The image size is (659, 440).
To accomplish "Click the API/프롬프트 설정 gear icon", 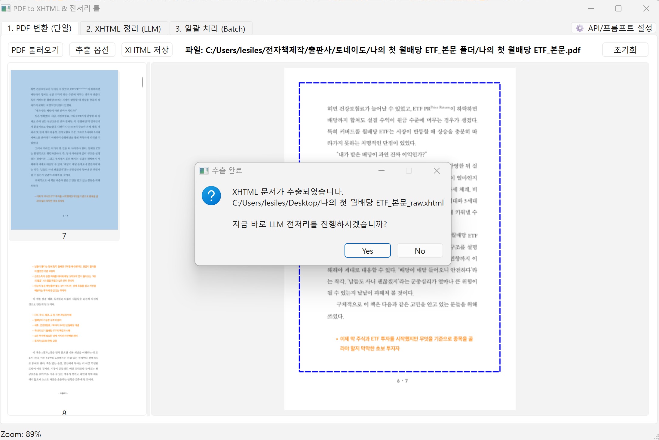I will (579, 28).
